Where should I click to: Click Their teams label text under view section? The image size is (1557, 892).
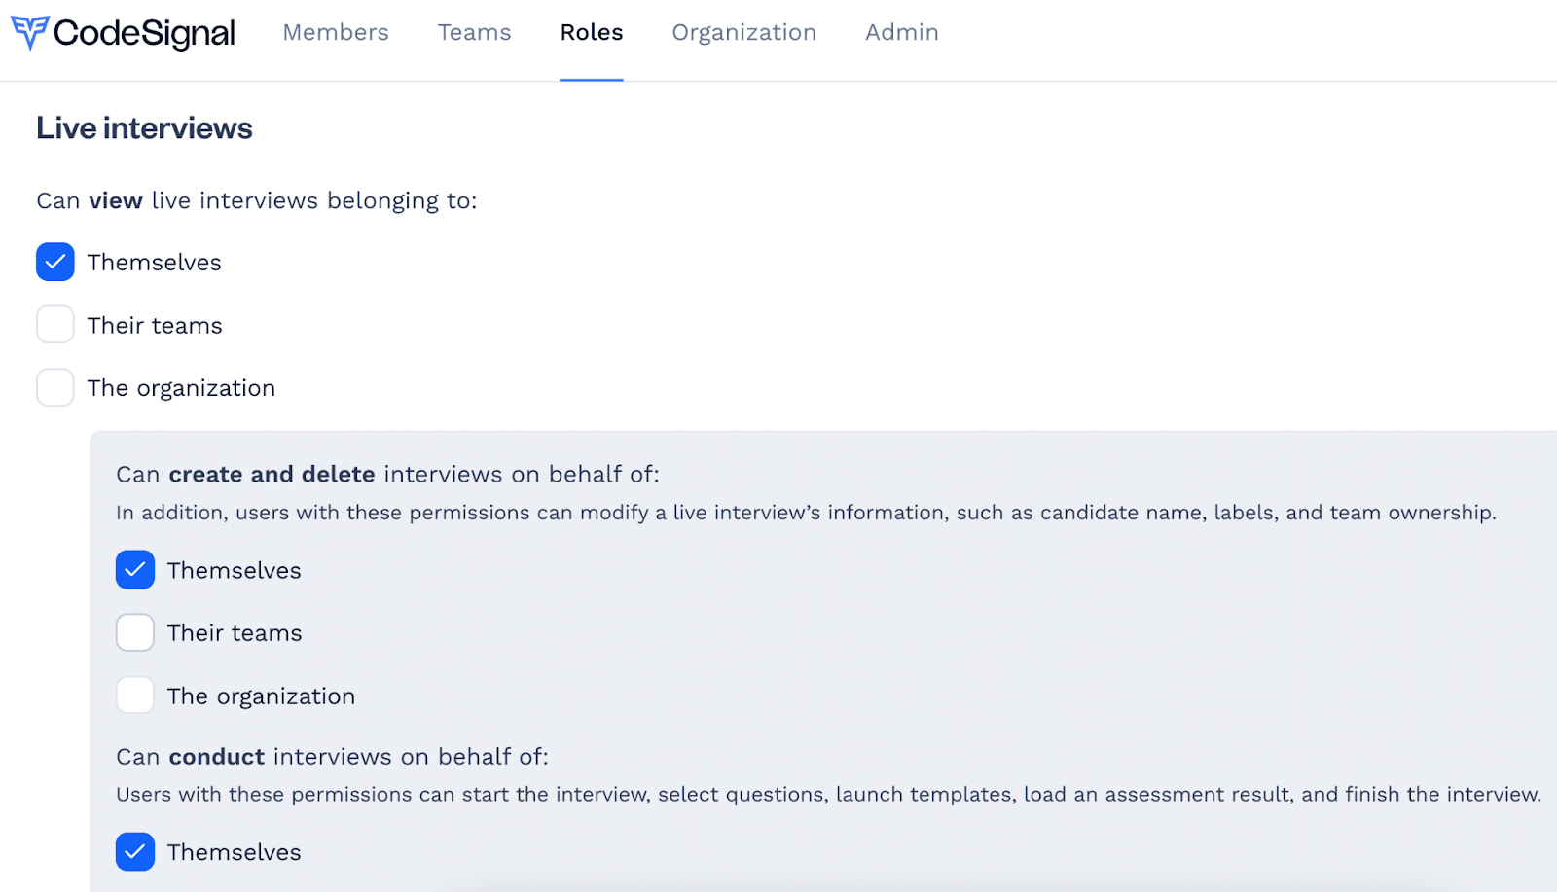pos(155,325)
